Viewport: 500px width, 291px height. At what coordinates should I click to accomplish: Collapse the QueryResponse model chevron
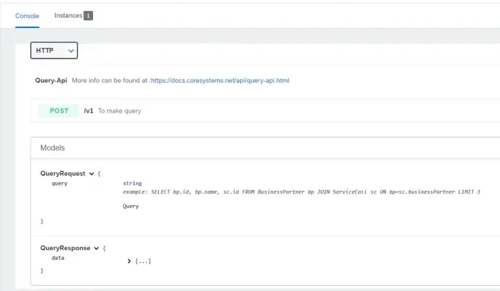[x=96, y=248]
